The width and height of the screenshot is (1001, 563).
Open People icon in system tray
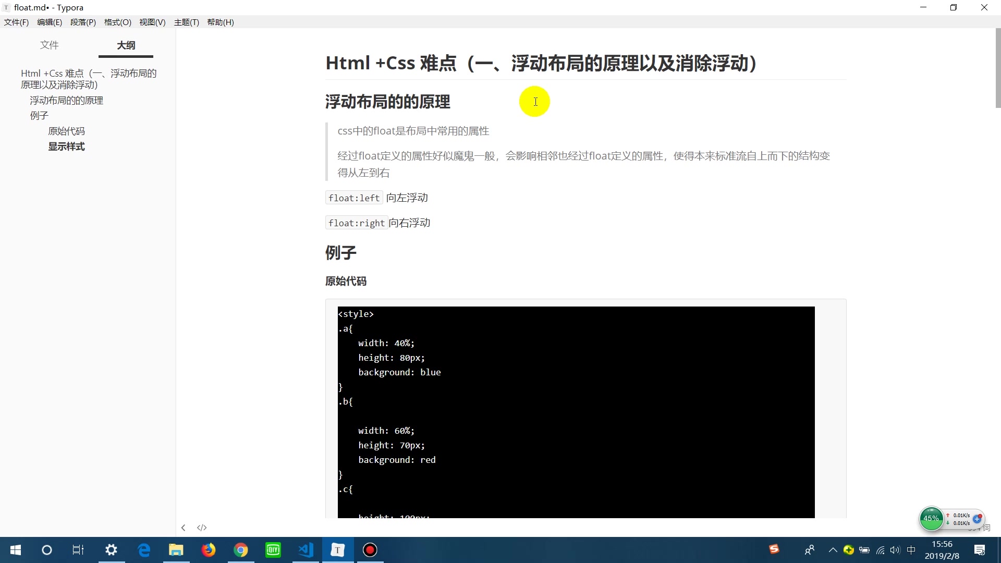(x=810, y=550)
